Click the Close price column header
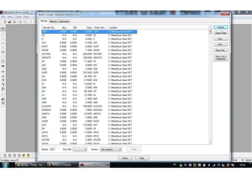Image resolution: width=252 pixels, height=189 pixels. pyautogui.click(x=85, y=28)
